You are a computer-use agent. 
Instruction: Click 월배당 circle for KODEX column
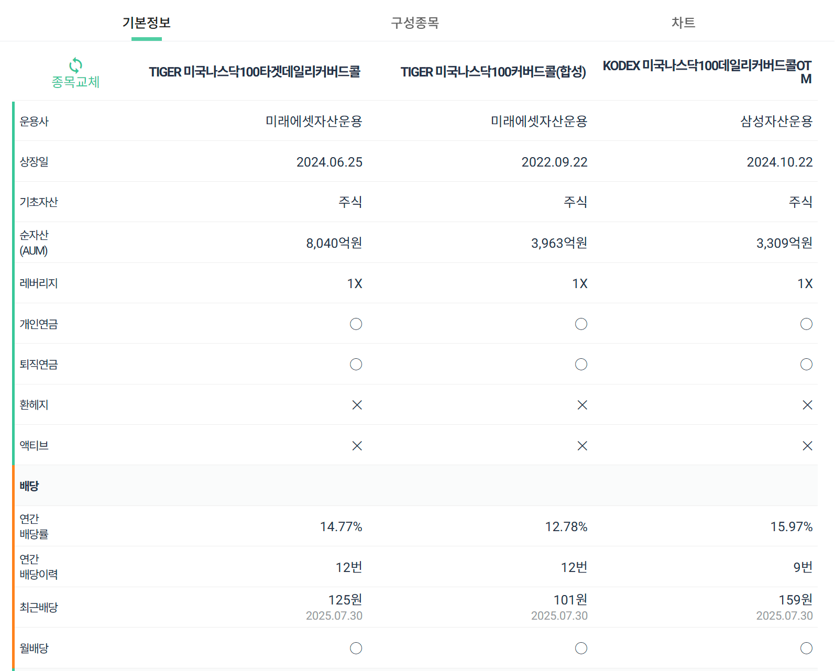click(807, 648)
